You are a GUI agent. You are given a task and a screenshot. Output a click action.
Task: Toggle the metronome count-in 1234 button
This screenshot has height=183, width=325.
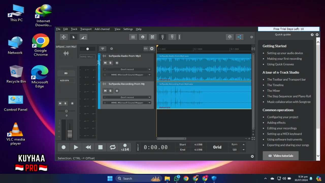pos(125,147)
